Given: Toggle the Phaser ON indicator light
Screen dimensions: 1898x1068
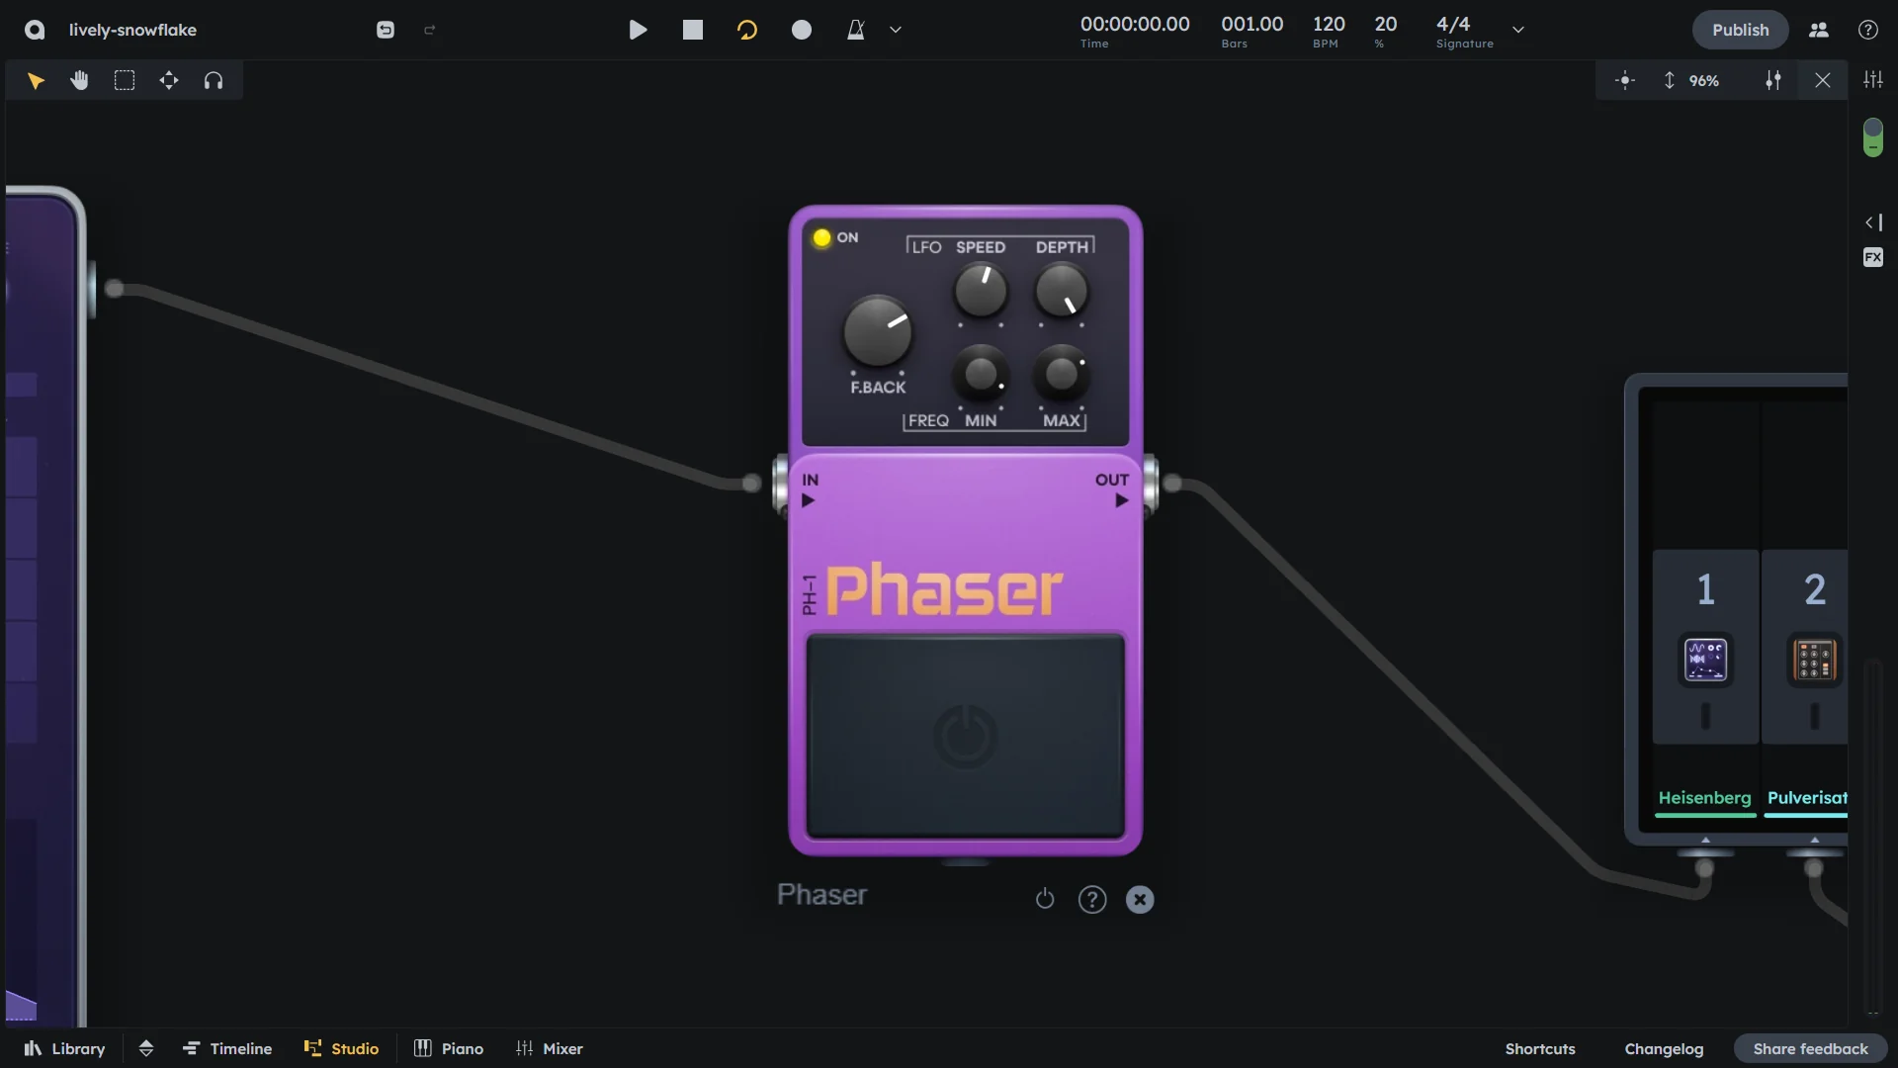Looking at the screenshot, I should point(820,236).
